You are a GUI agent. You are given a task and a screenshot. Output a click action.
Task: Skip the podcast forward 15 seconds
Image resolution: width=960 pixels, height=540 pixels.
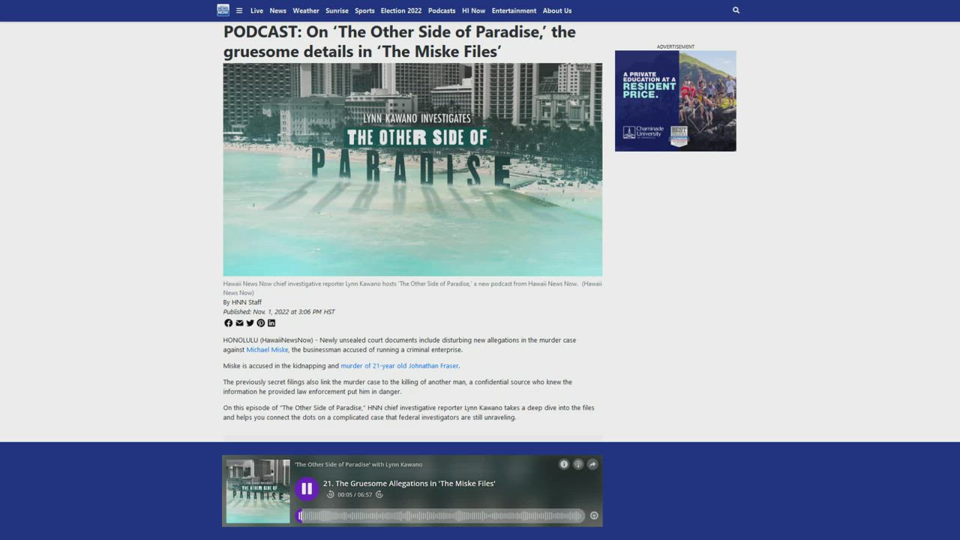click(x=379, y=495)
